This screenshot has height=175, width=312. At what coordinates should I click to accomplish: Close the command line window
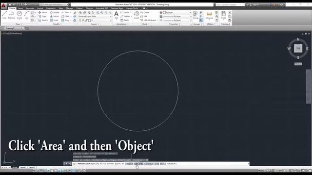(x=66, y=164)
